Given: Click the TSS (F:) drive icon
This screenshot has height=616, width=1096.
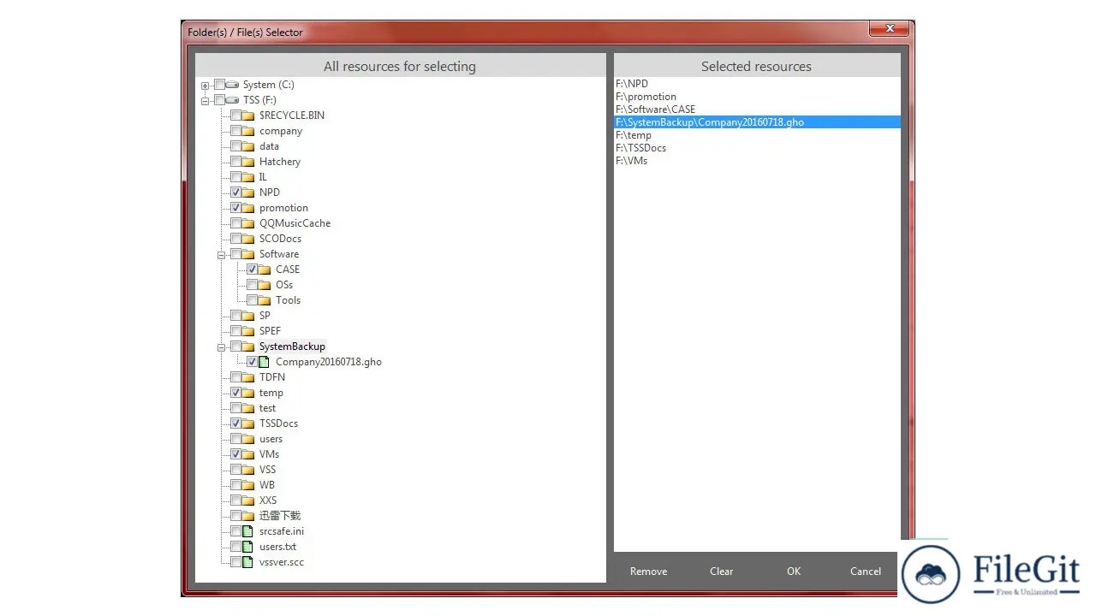Looking at the screenshot, I should (232, 100).
